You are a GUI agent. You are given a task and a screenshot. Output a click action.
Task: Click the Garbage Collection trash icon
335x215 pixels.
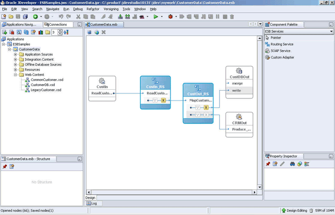coord(232,17)
